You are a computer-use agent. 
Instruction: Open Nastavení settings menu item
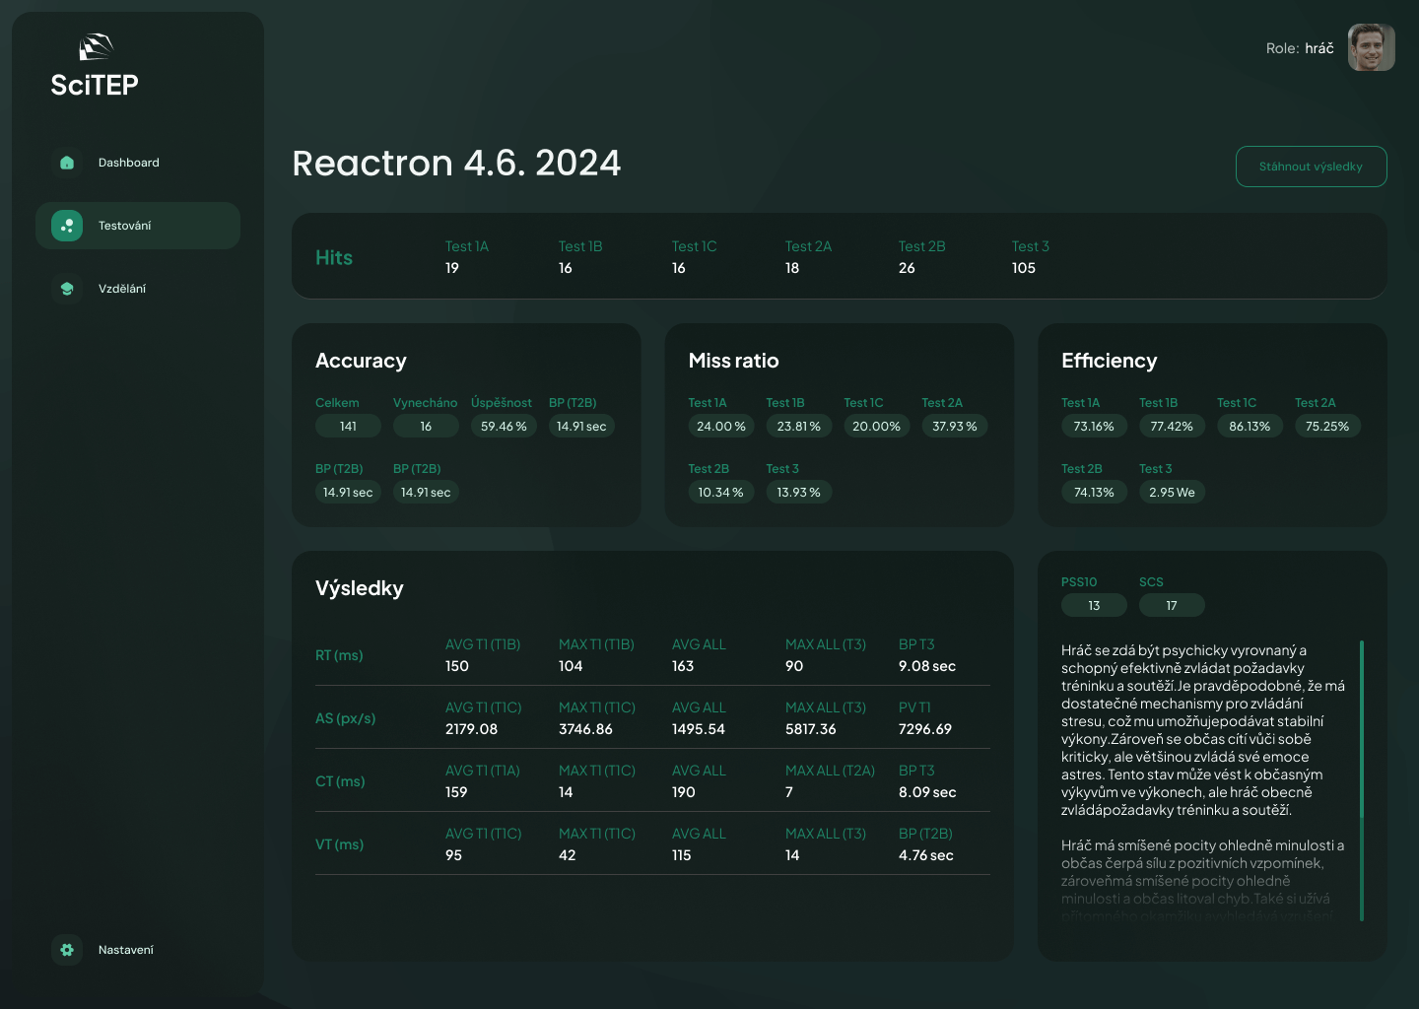(126, 950)
